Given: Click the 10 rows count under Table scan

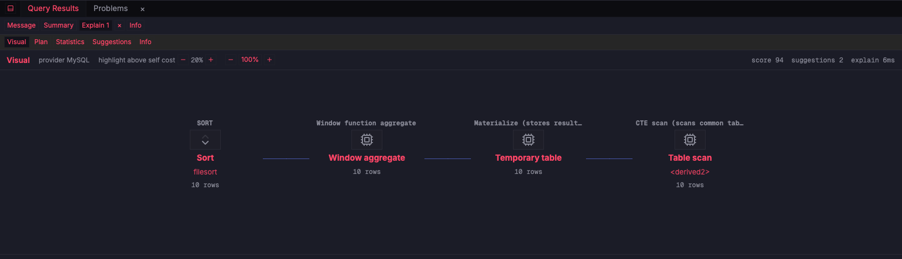Looking at the screenshot, I should pos(690,185).
